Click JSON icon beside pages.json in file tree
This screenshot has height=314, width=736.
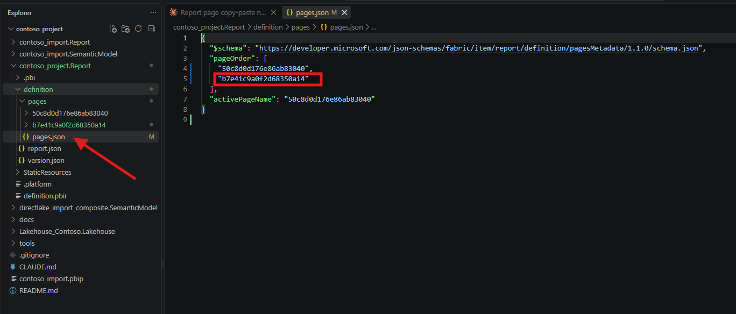tap(26, 137)
